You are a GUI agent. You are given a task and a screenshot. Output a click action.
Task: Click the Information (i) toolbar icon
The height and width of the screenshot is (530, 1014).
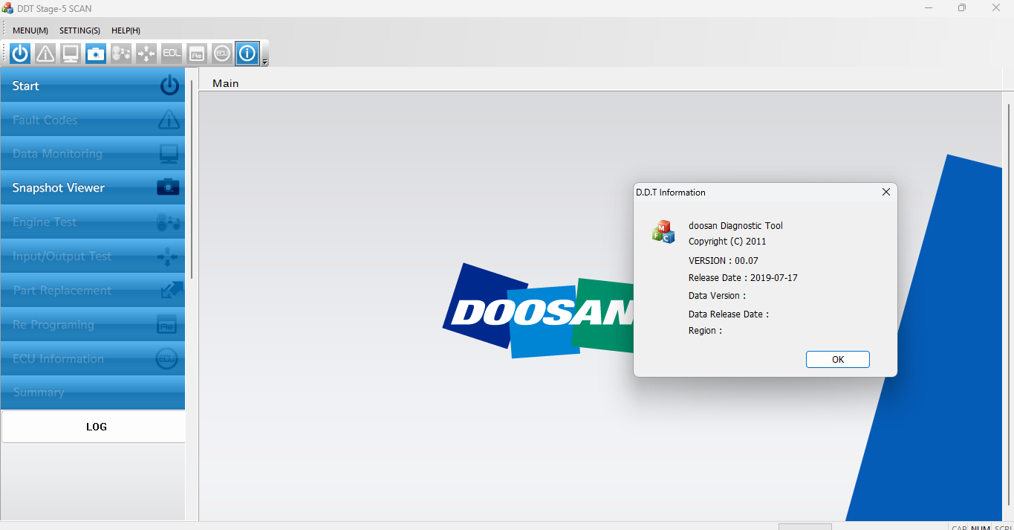pyautogui.click(x=247, y=54)
